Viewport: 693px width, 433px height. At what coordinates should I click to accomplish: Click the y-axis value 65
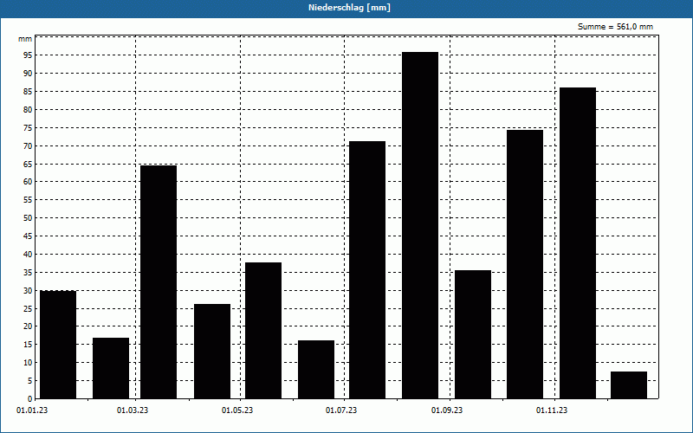[x=29, y=164]
